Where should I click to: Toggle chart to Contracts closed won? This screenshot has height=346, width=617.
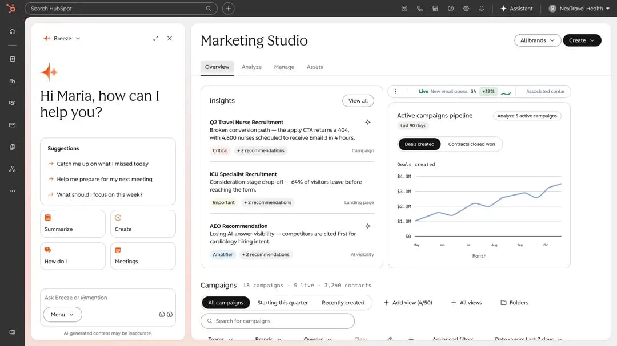[471, 144]
